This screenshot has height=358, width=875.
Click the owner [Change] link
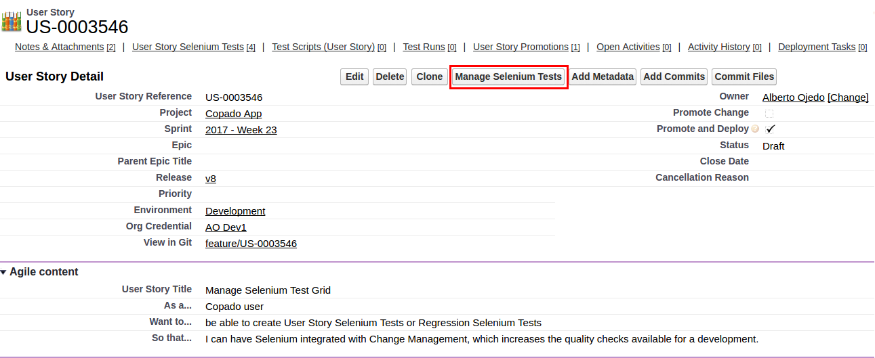848,97
